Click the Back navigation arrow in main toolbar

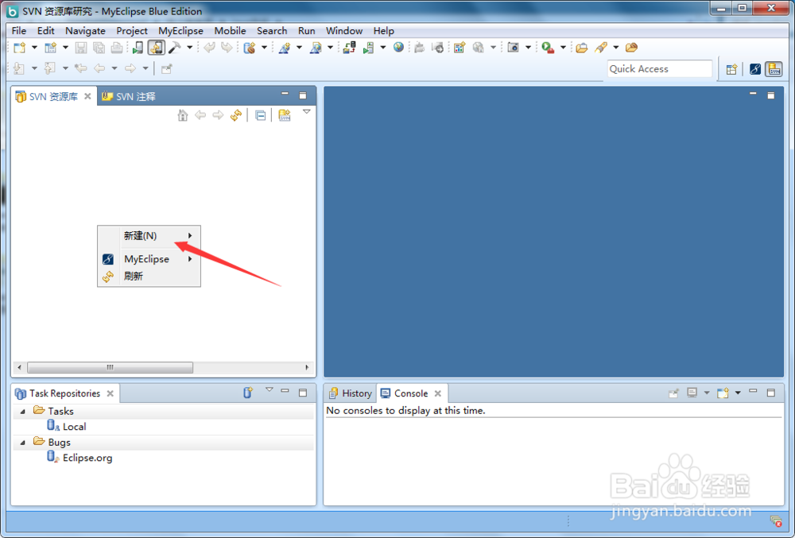click(99, 68)
